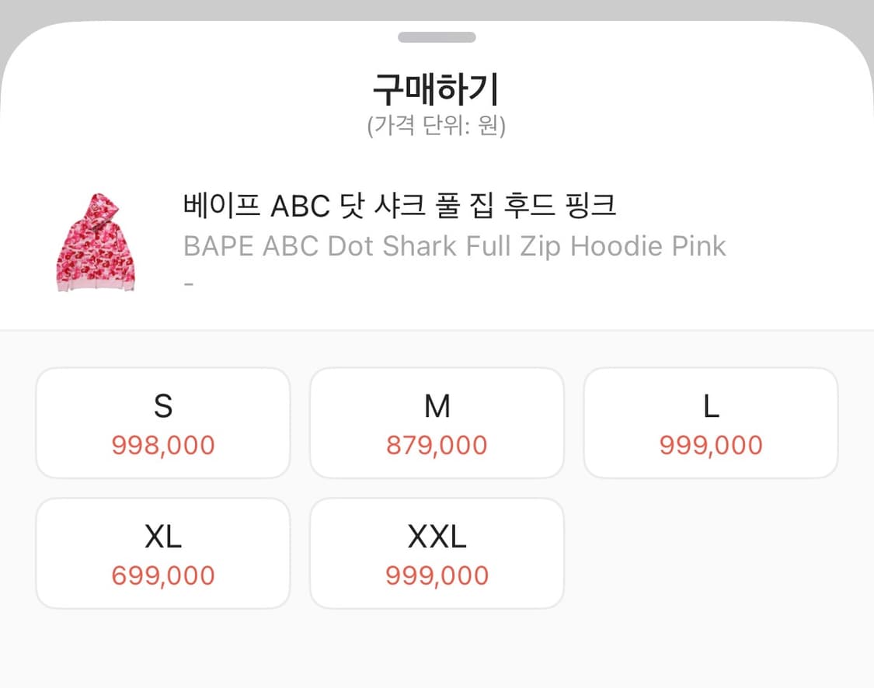Click the S size label text
Screen dimensions: 874x688
coord(162,405)
